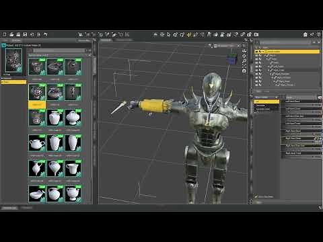Switch to the tab right of Viewport
This screenshot has width=323, height=242.
(x=124, y=40)
